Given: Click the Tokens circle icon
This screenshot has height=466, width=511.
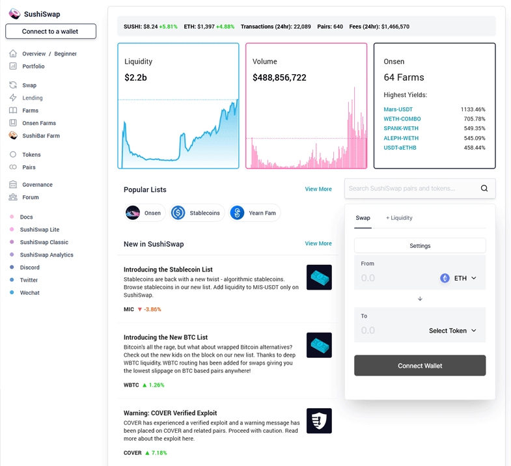Looking at the screenshot, I should coord(13,154).
